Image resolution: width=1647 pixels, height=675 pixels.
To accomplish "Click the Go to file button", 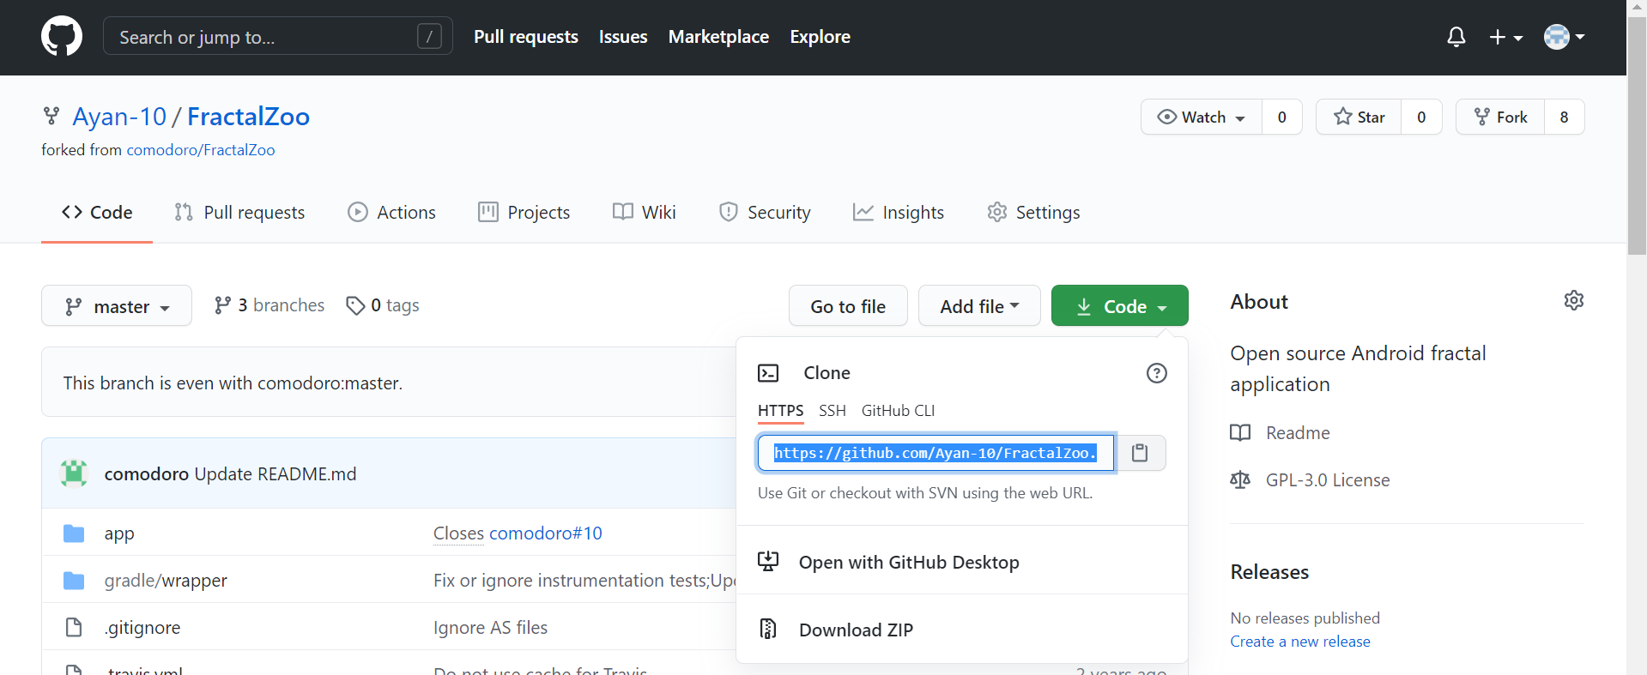I will click(848, 306).
